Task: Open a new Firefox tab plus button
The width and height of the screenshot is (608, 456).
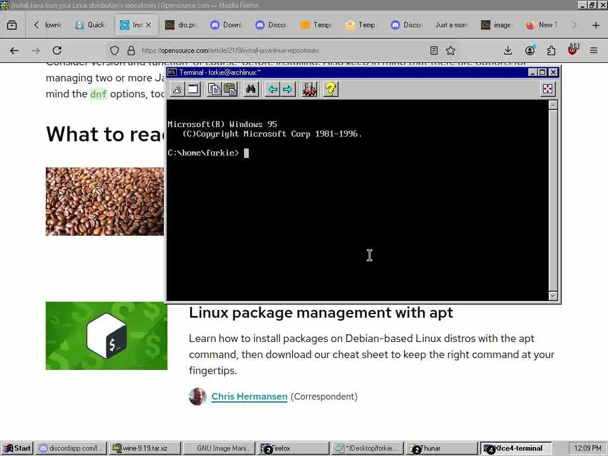Action: tap(596, 25)
